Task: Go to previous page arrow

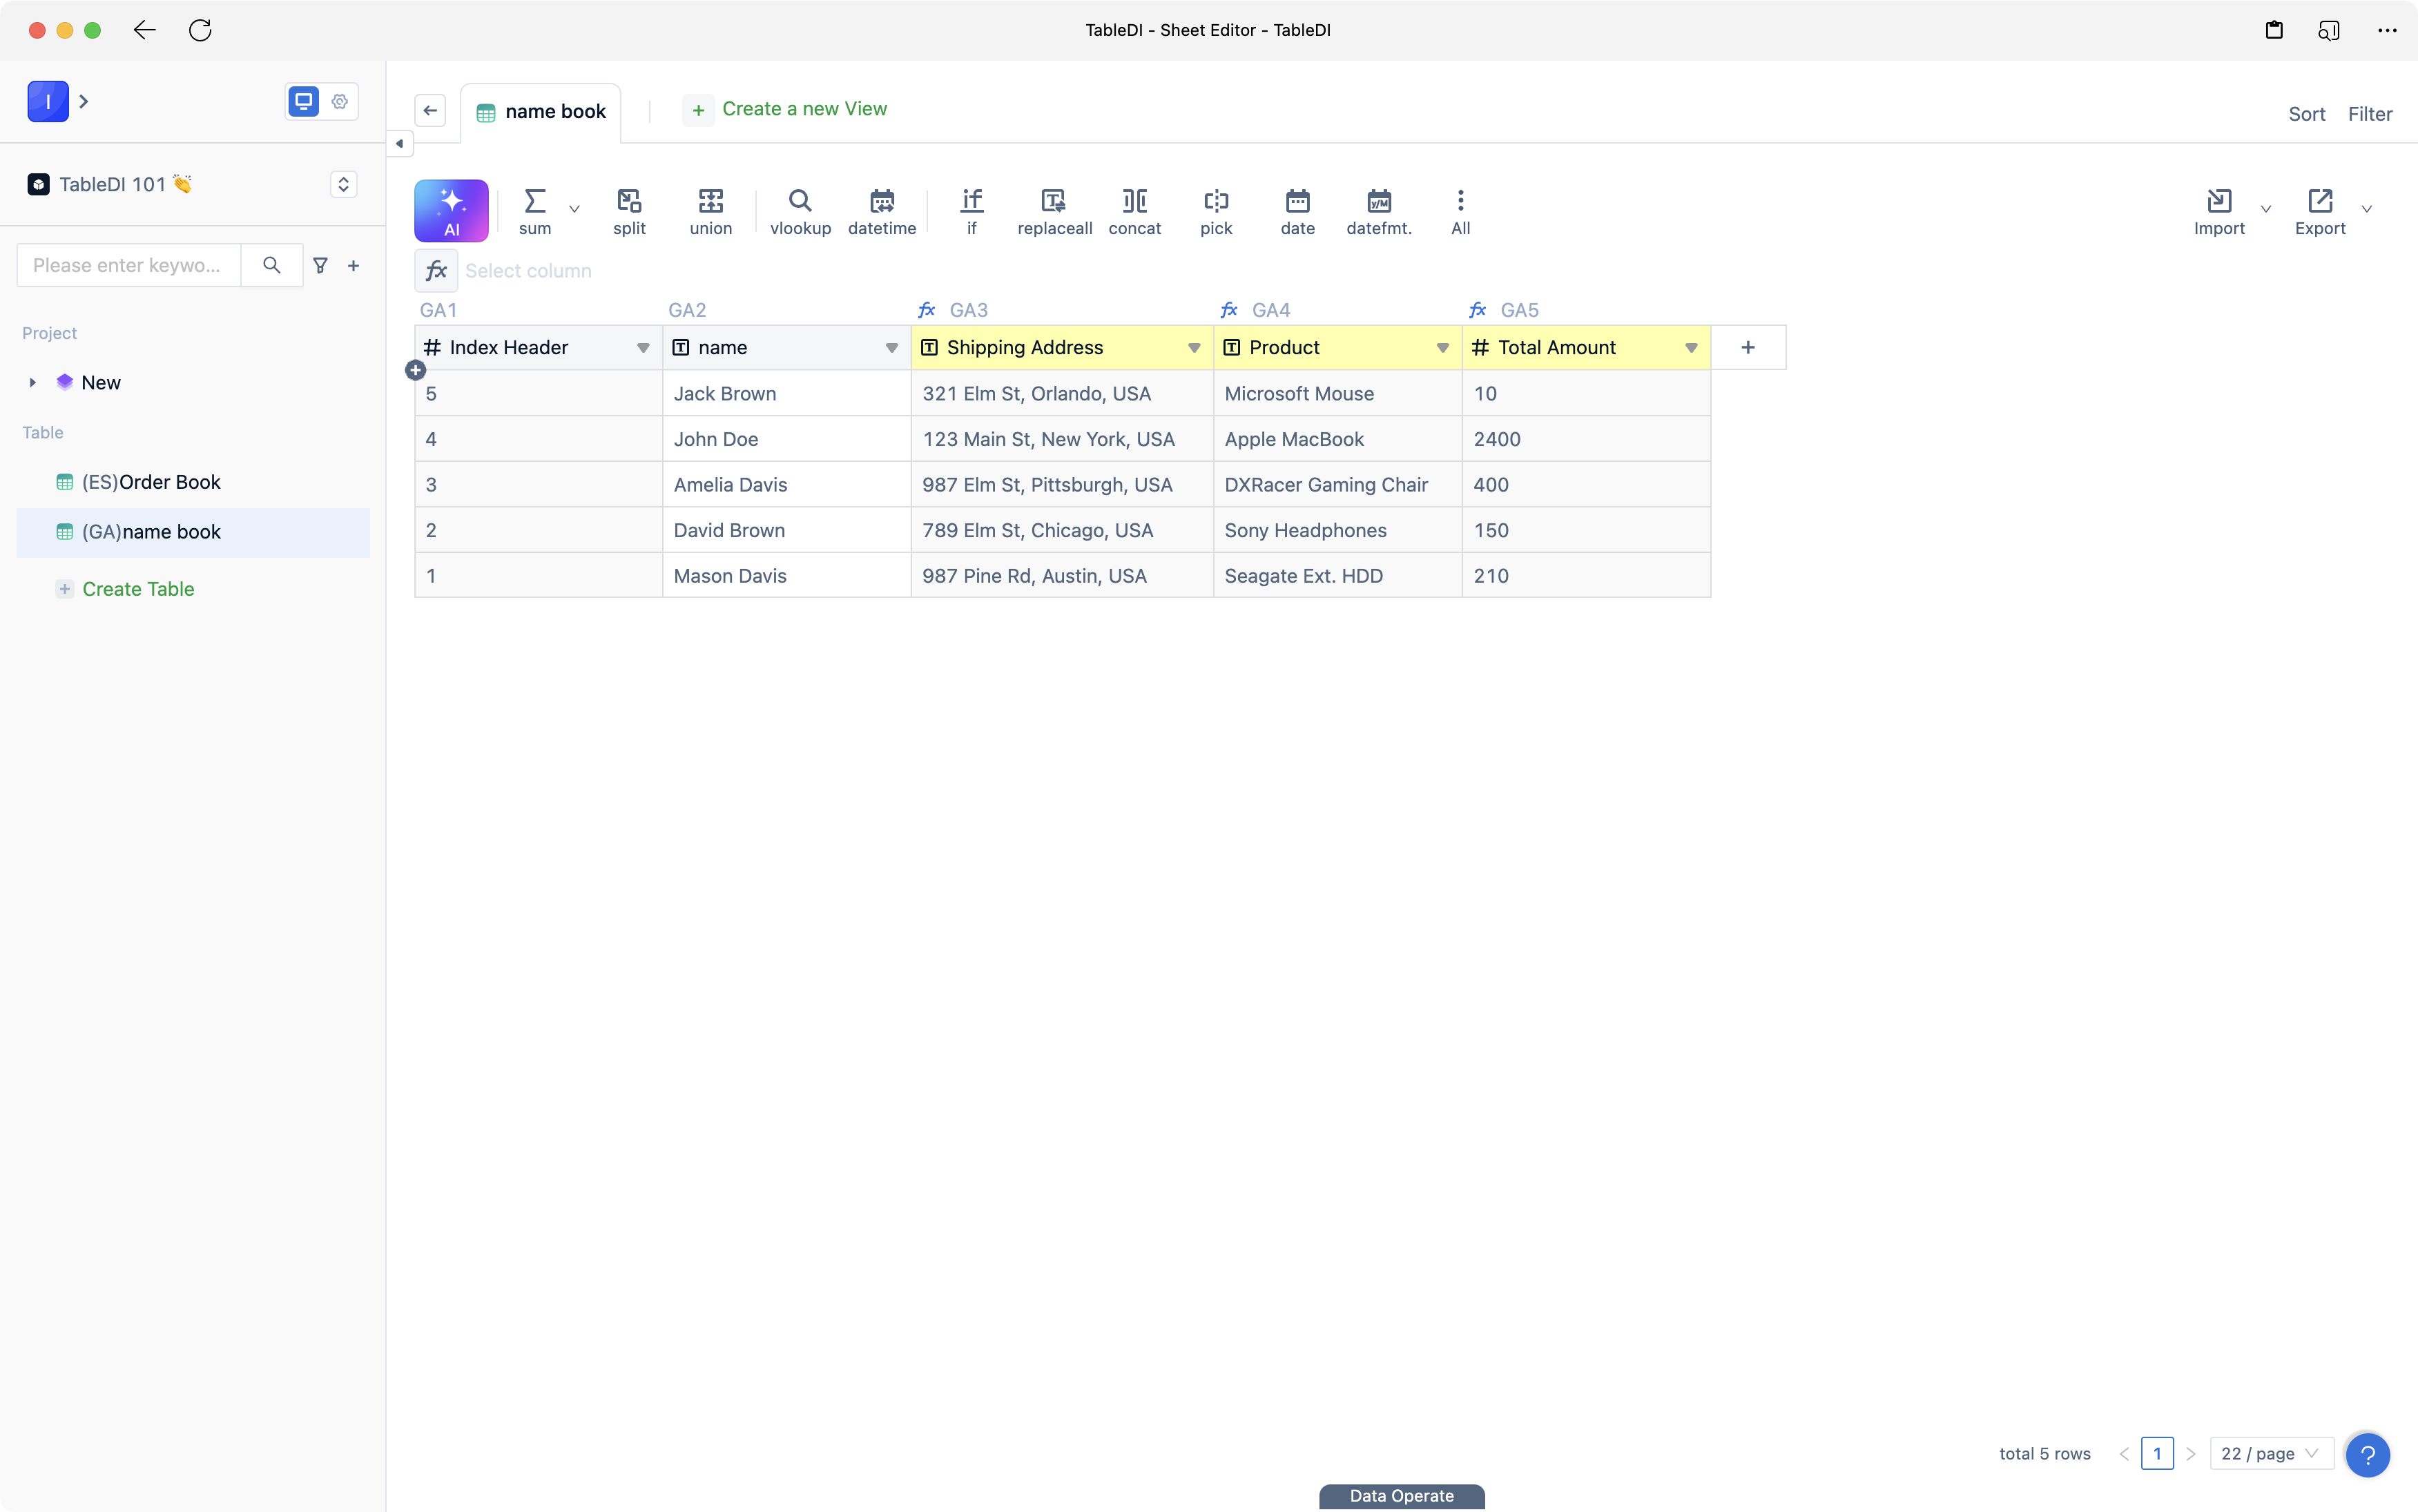Action: click(x=2123, y=1454)
